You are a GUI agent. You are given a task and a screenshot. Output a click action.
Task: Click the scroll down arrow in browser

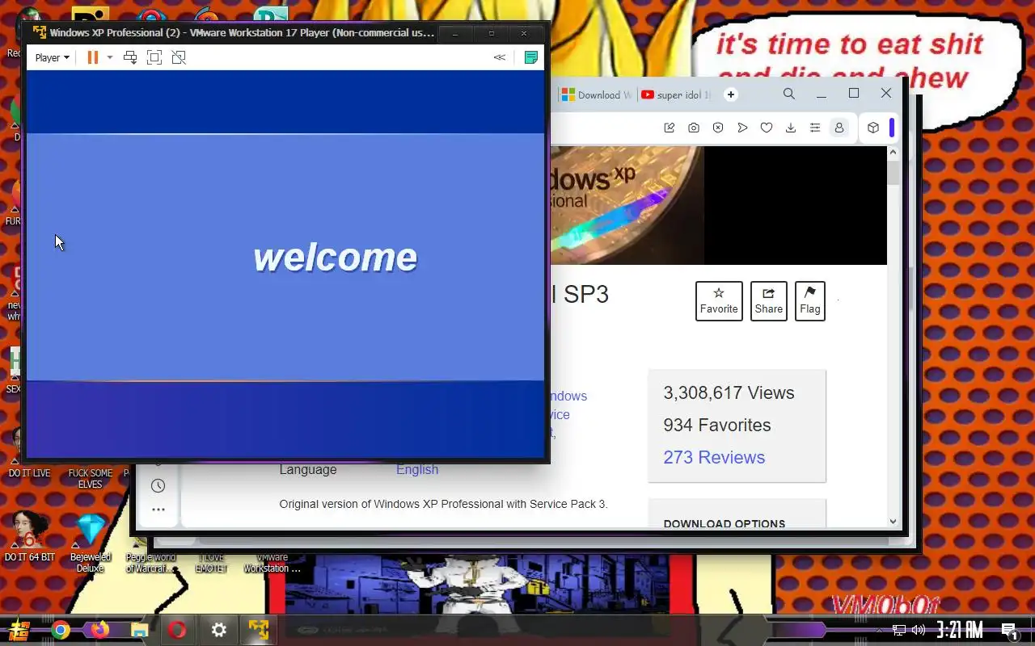click(x=893, y=522)
